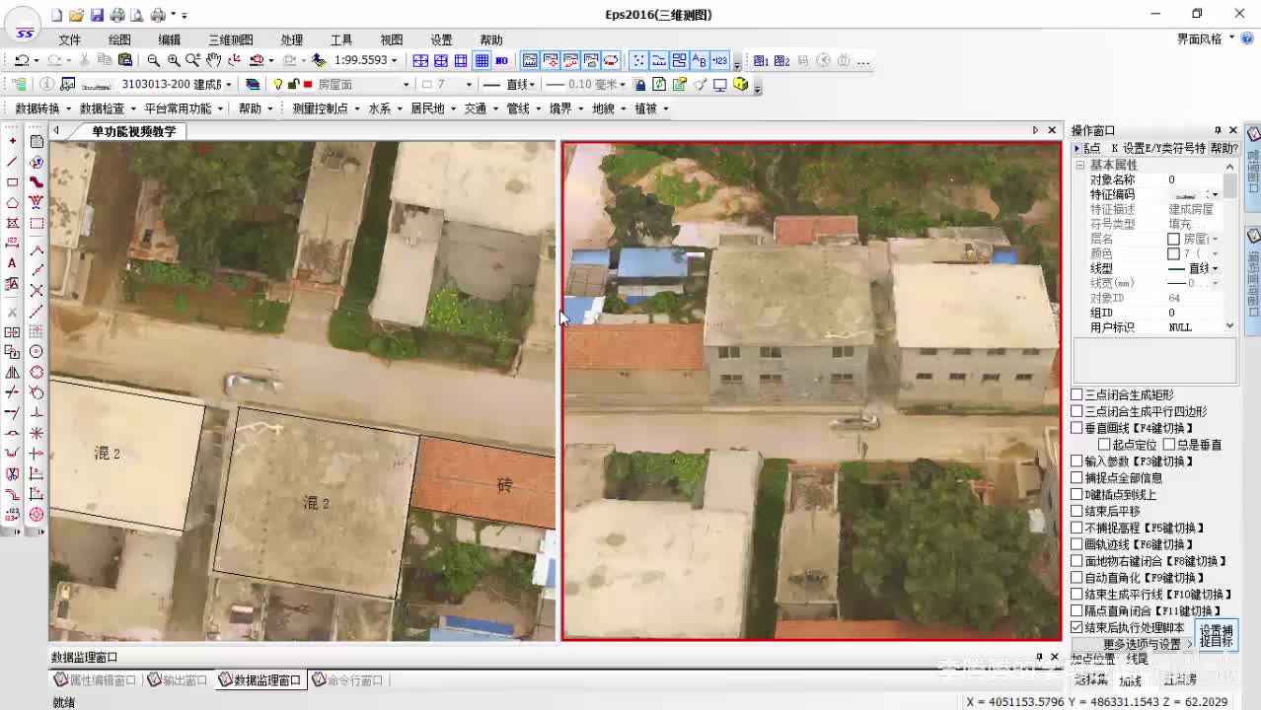
Task: Switch to 属性编辑窗口 tab
Action: pyautogui.click(x=96, y=680)
